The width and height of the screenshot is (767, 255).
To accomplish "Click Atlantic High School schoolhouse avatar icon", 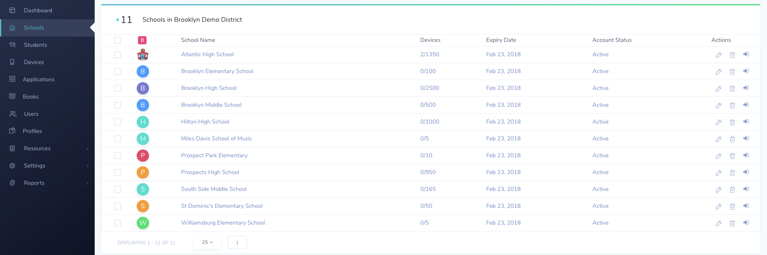I will (x=143, y=55).
